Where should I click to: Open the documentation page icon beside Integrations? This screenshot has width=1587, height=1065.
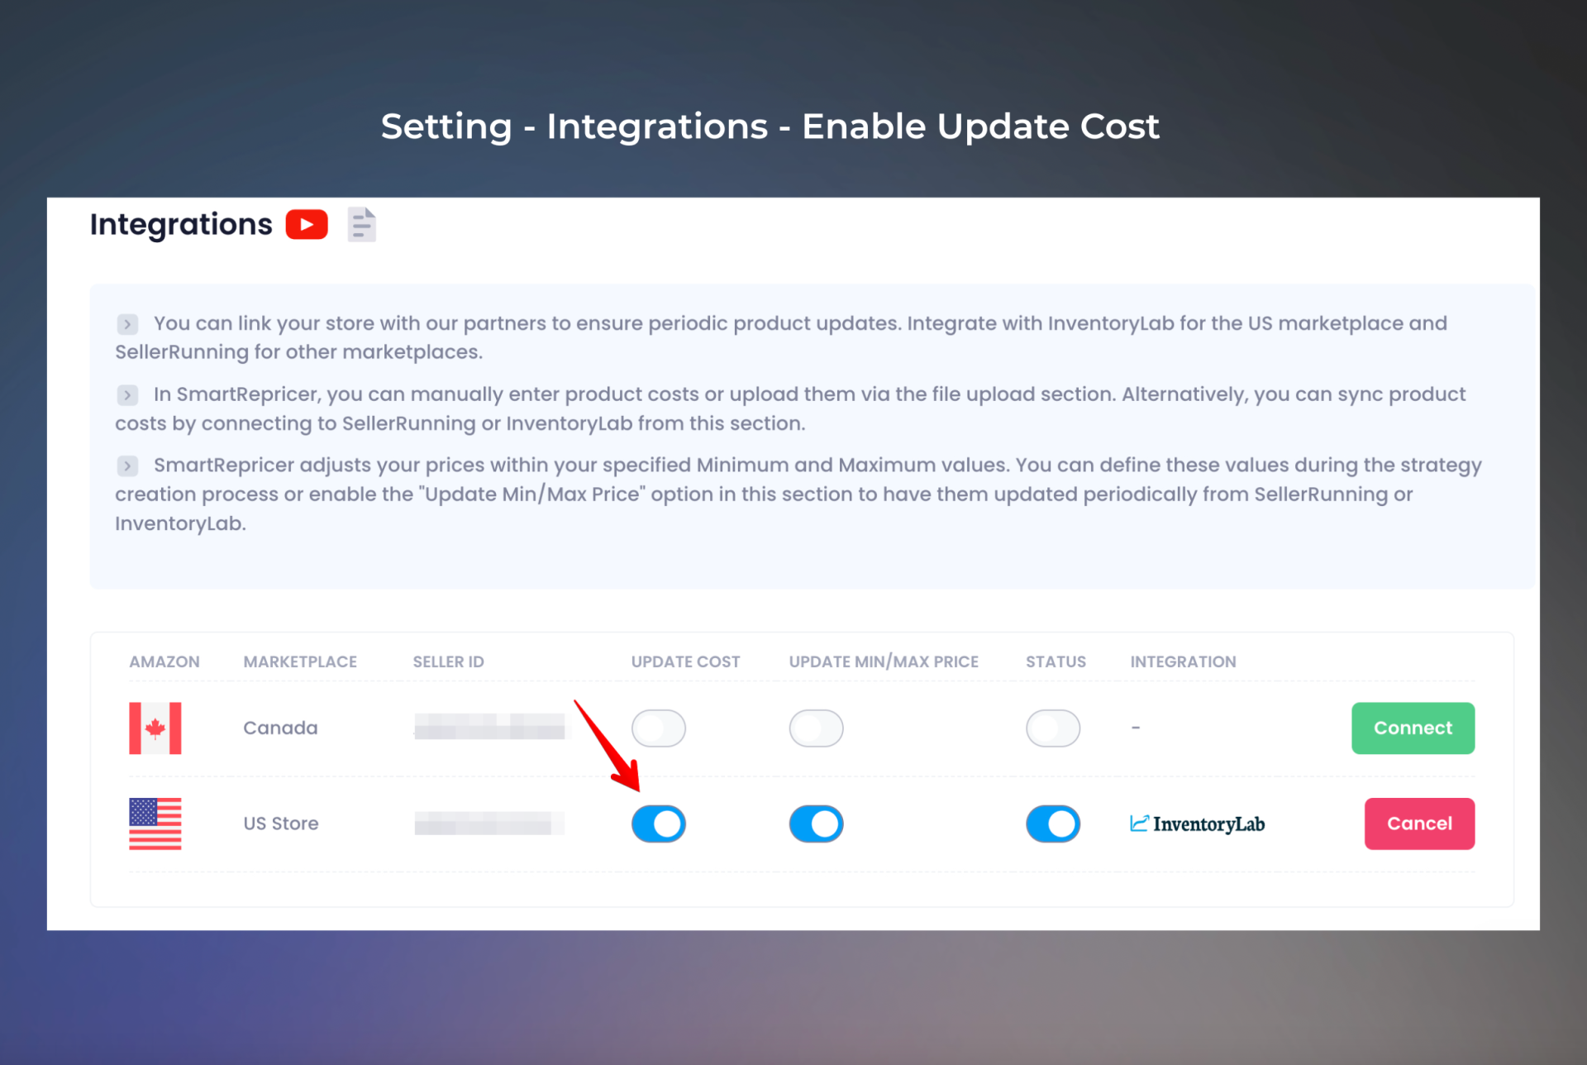pyautogui.click(x=362, y=224)
